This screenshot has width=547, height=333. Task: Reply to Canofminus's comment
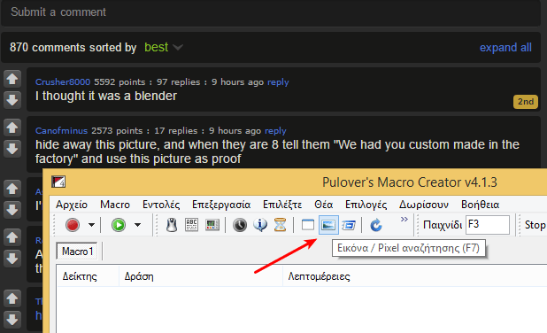click(275, 131)
